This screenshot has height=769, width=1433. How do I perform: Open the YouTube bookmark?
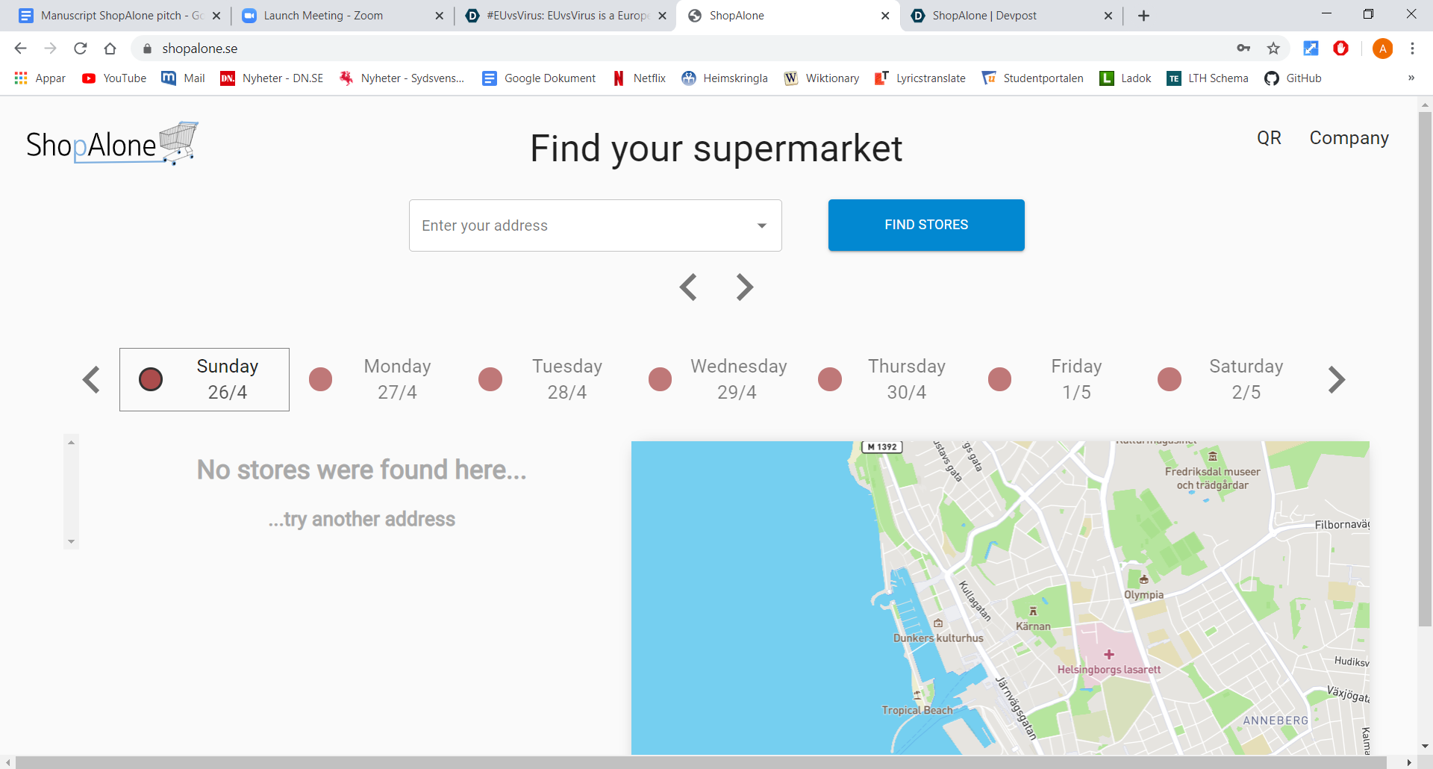114,78
